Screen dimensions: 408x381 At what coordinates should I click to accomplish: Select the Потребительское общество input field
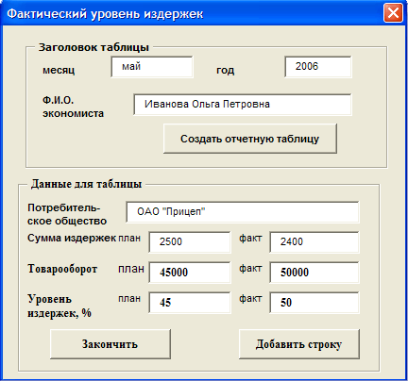(243, 212)
